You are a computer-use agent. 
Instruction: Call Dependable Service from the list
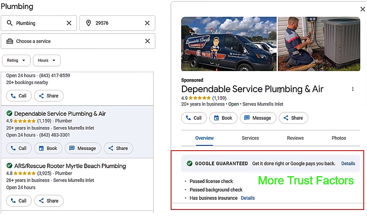tap(19, 148)
